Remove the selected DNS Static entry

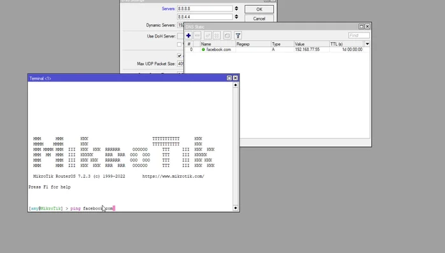pos(197,36)
